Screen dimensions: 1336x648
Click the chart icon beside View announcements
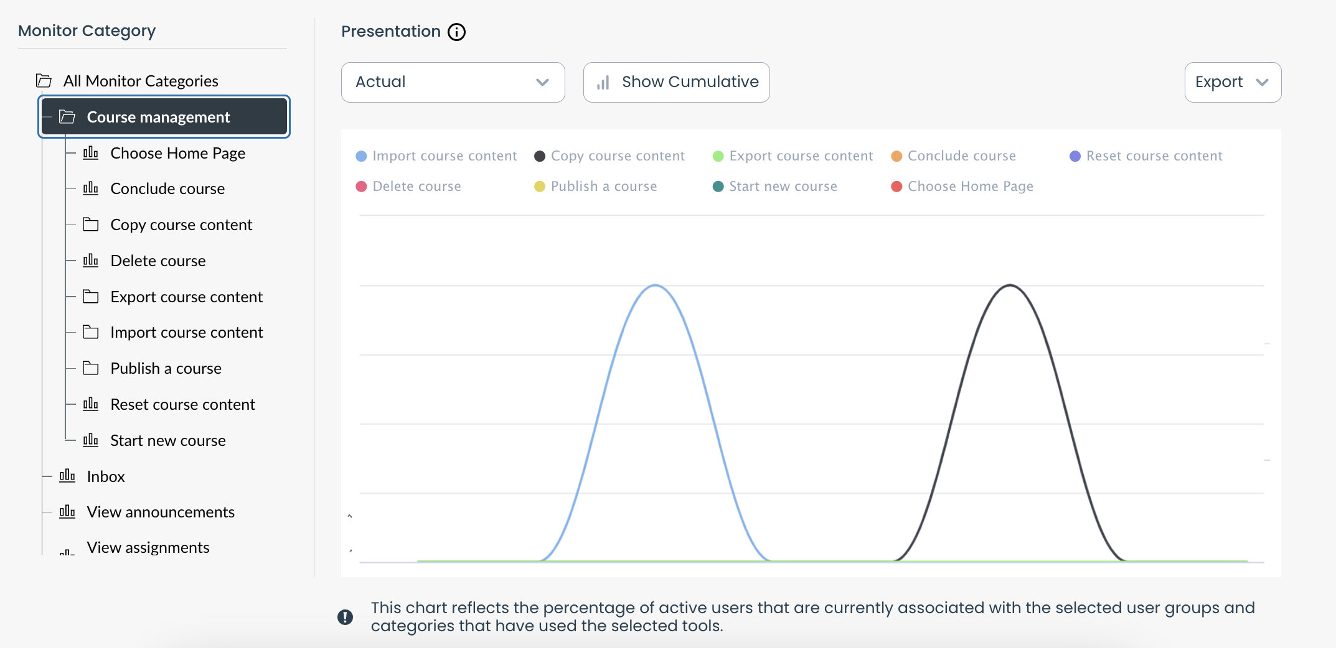click(67, 512)
